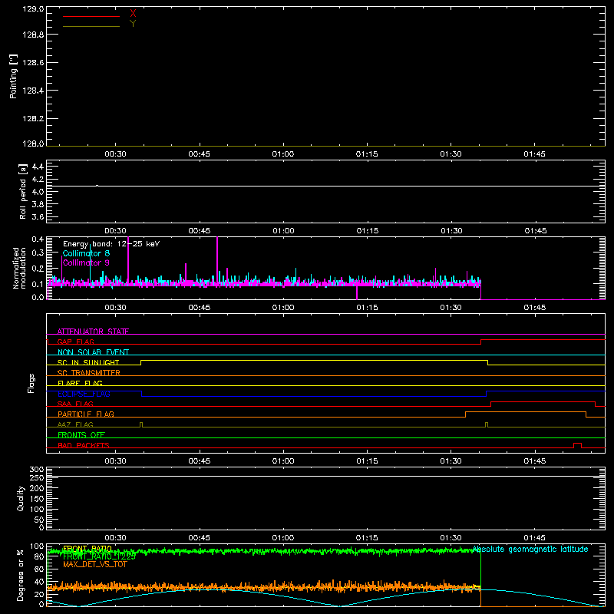Click the 01:15 label under Normalized modulation plot
The height and width of the screenshot is (614, 614).
[x=367, y=308]
